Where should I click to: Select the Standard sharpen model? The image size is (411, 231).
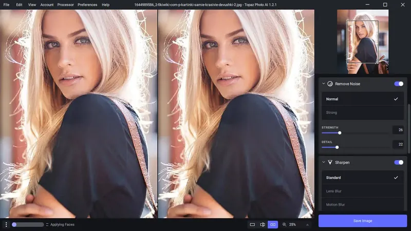point(363,178)
